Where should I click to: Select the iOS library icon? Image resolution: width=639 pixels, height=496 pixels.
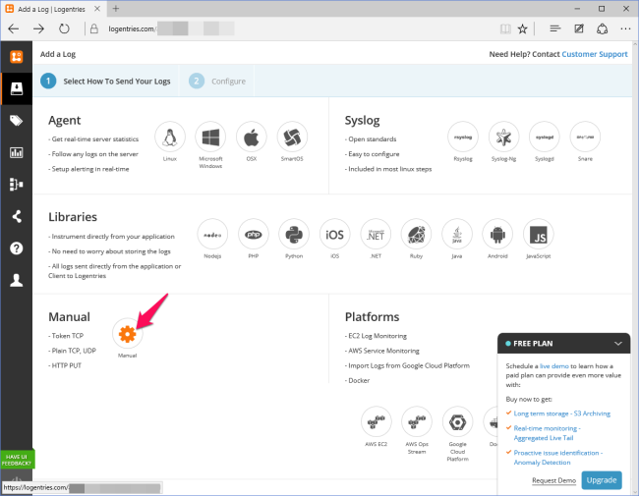coord(334,235)
